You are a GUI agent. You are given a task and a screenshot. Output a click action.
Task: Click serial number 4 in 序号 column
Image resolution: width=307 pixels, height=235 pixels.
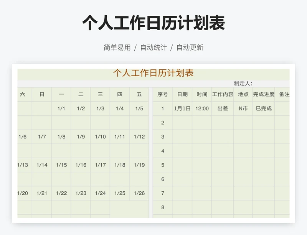pyautogui.click(x=162, y=151)
